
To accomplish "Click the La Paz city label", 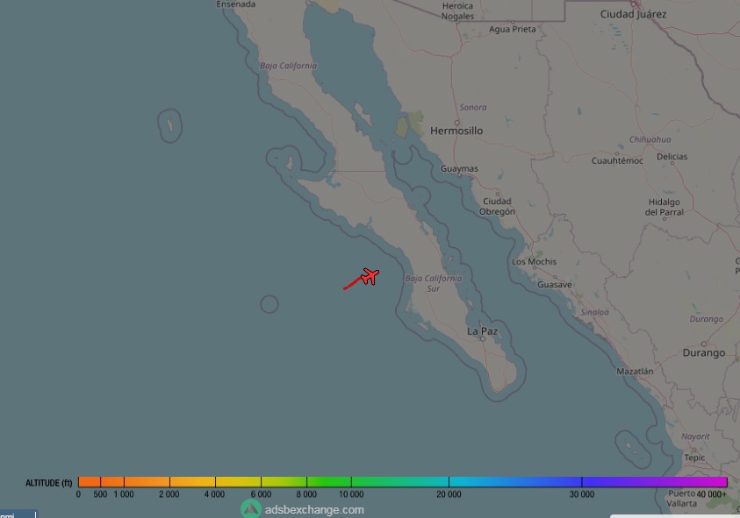I will (482, 331).
